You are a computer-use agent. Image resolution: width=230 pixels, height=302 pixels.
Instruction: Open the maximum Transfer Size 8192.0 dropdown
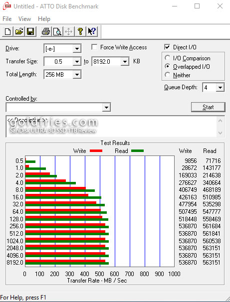[125, 62]
